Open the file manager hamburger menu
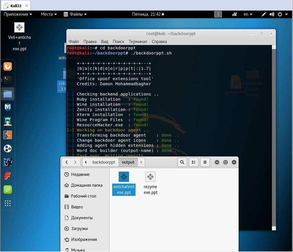Screen dimensions: 293x252 [205, 162]
